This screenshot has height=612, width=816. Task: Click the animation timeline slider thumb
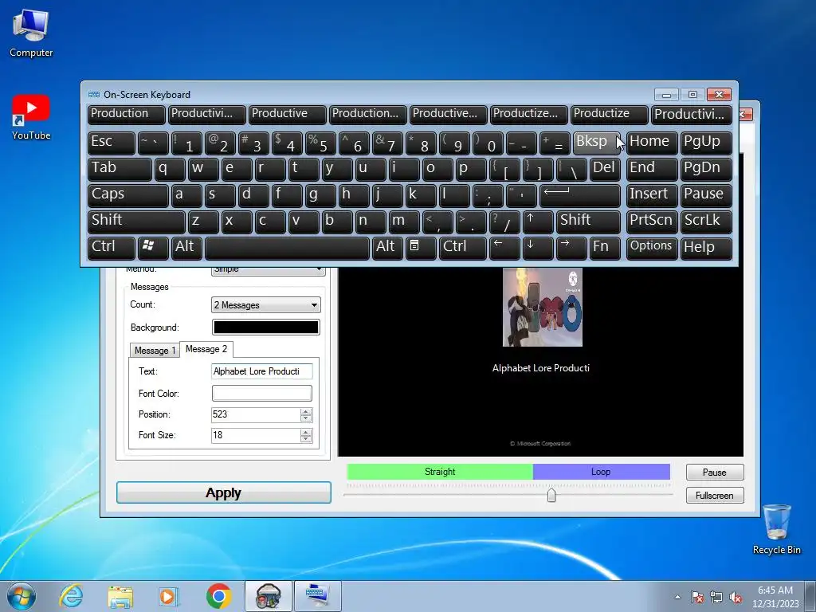click(551, 495)
